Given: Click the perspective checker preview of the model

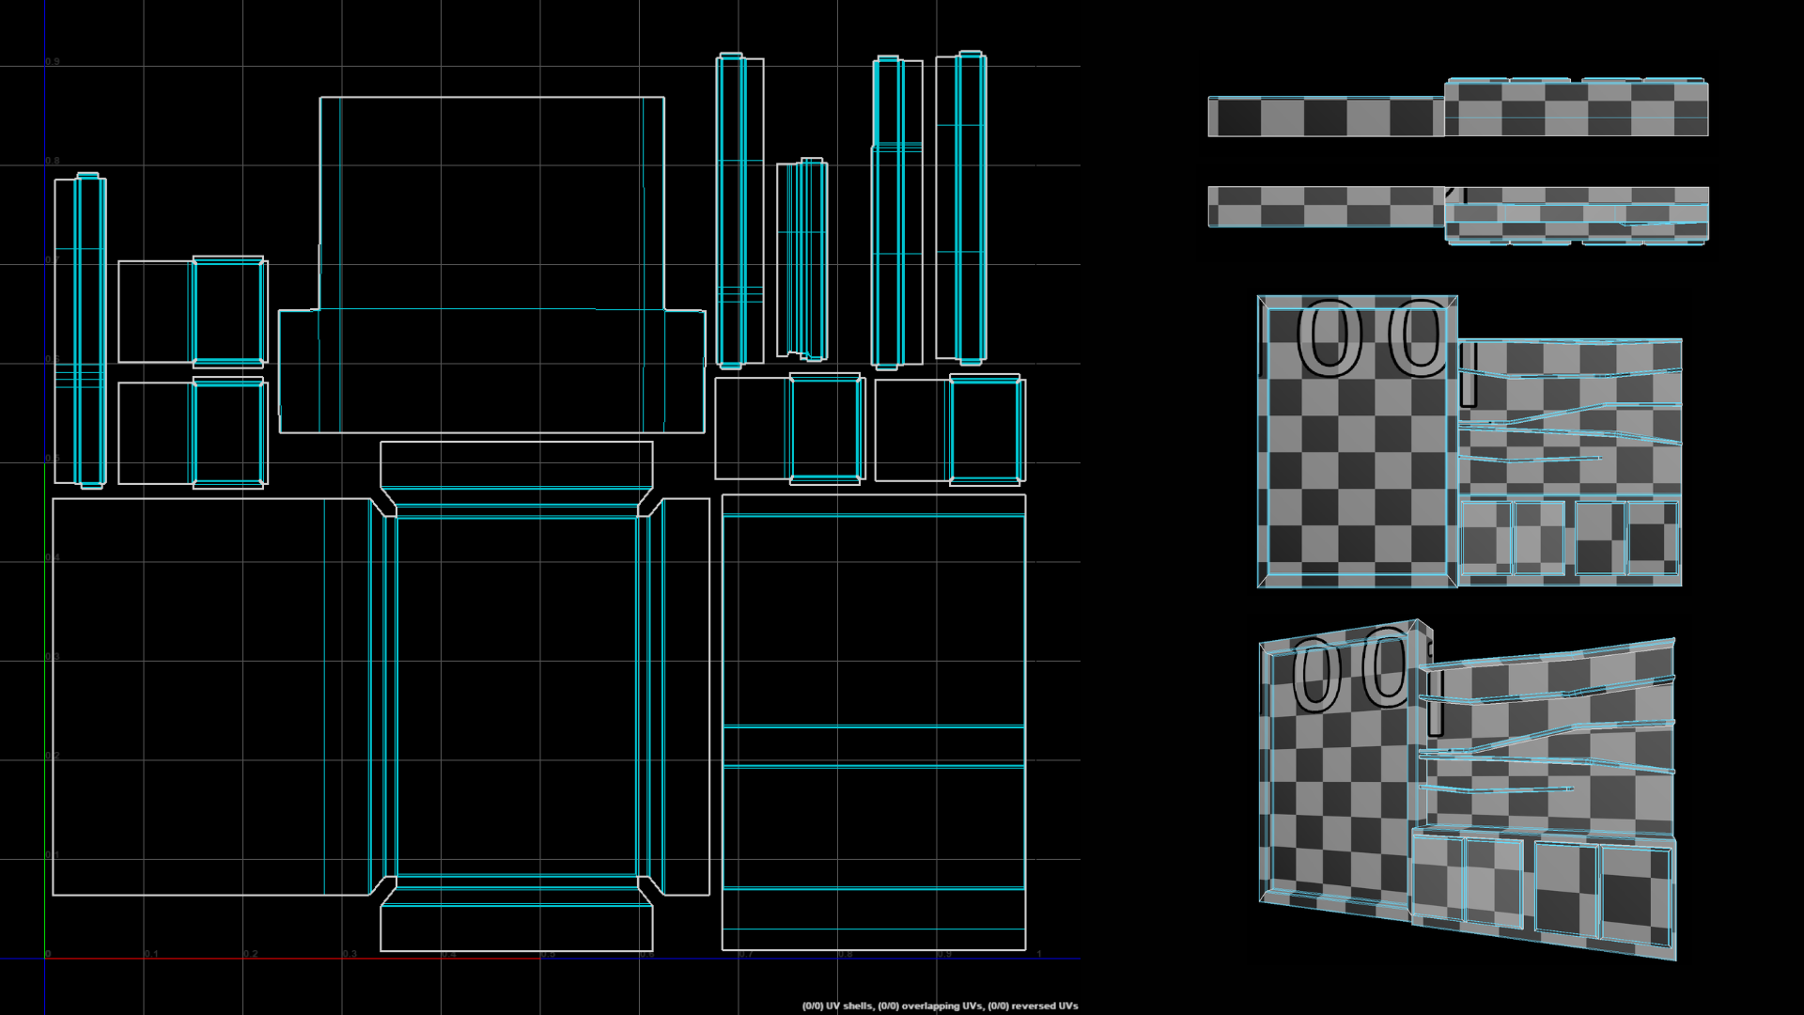Looking at the screenshot, I should (x=1468, y=789).
